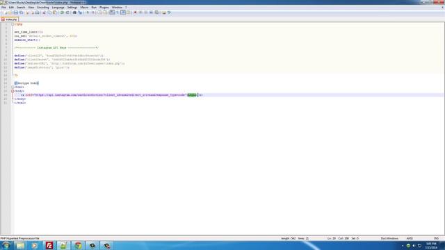Redo the edit via toolbar icon

click(x=67, y=12)
